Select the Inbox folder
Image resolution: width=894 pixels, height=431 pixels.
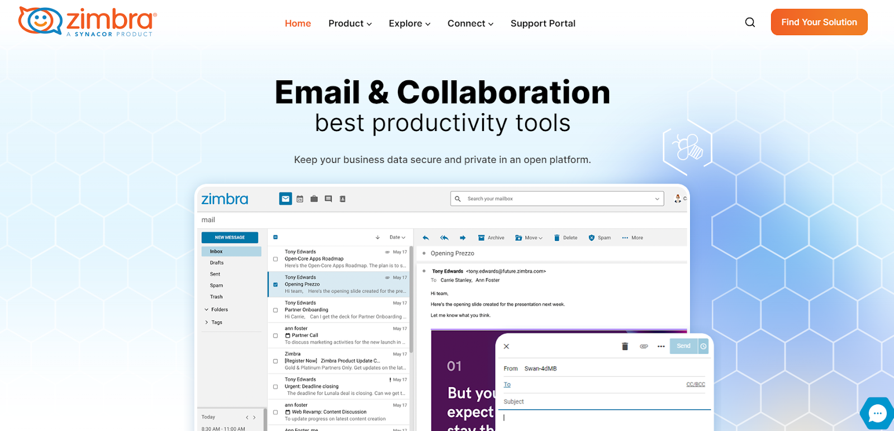point(231,251)
